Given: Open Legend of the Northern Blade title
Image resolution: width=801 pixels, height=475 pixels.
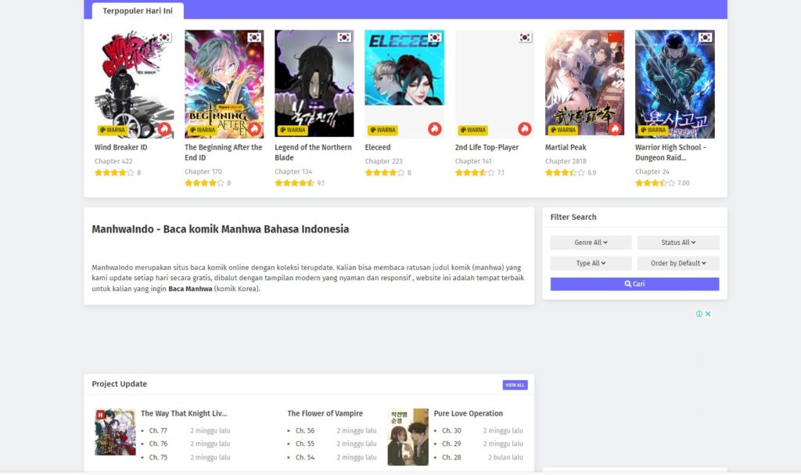Looking at the screenshot, I should pos(313,153).
